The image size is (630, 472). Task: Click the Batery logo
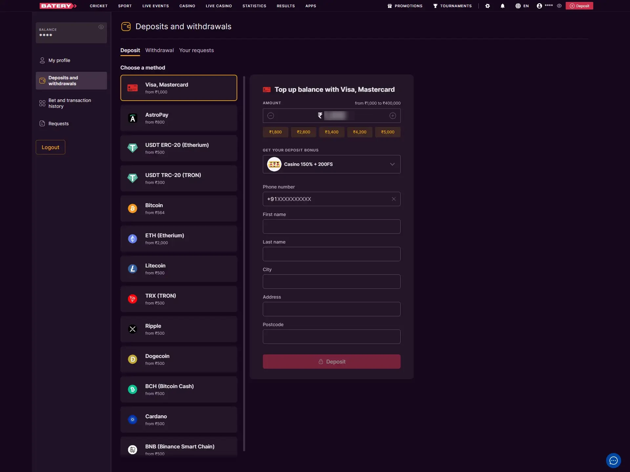coord(58,6)
